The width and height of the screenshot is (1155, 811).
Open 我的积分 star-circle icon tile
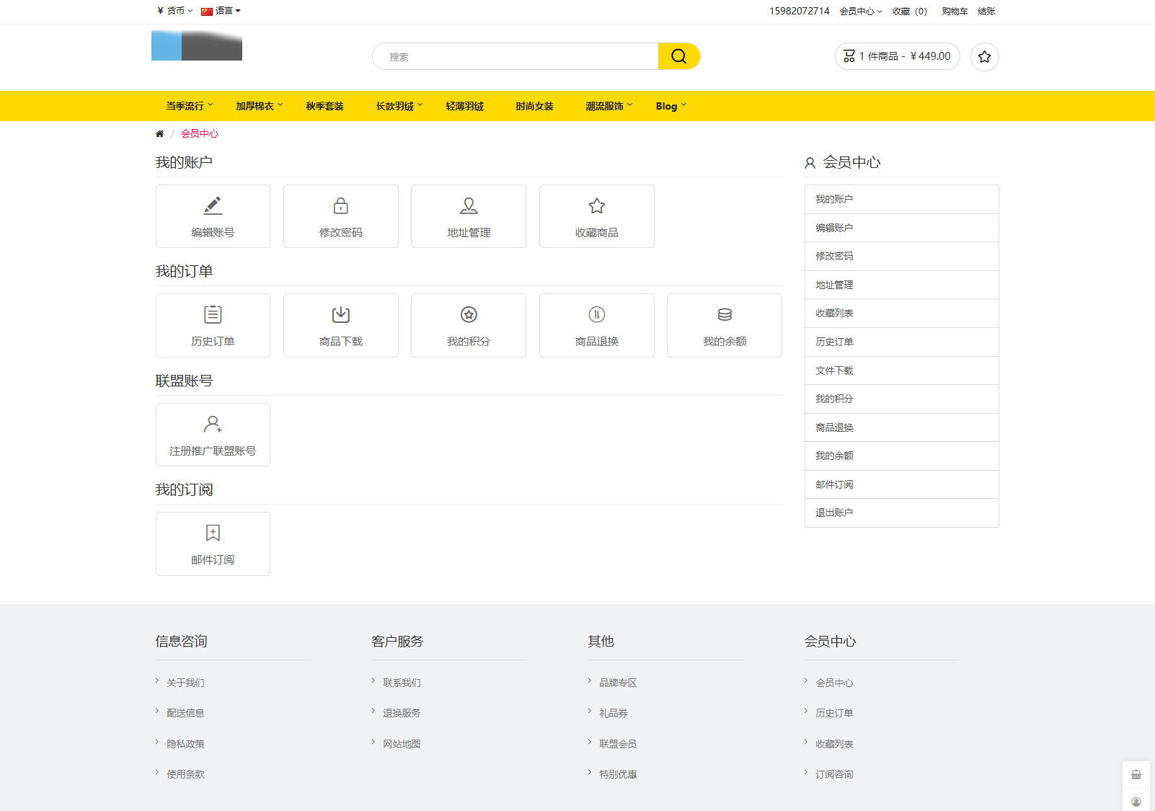tap(468, 325)
